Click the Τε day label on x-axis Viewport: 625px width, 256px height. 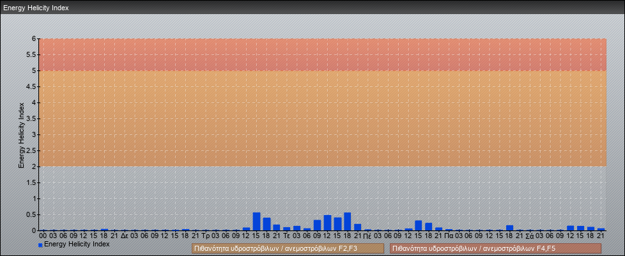tap(286, 236)
